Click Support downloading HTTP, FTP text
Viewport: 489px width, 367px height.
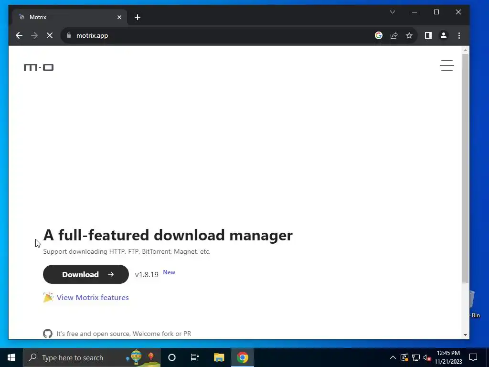pos(127,251)
